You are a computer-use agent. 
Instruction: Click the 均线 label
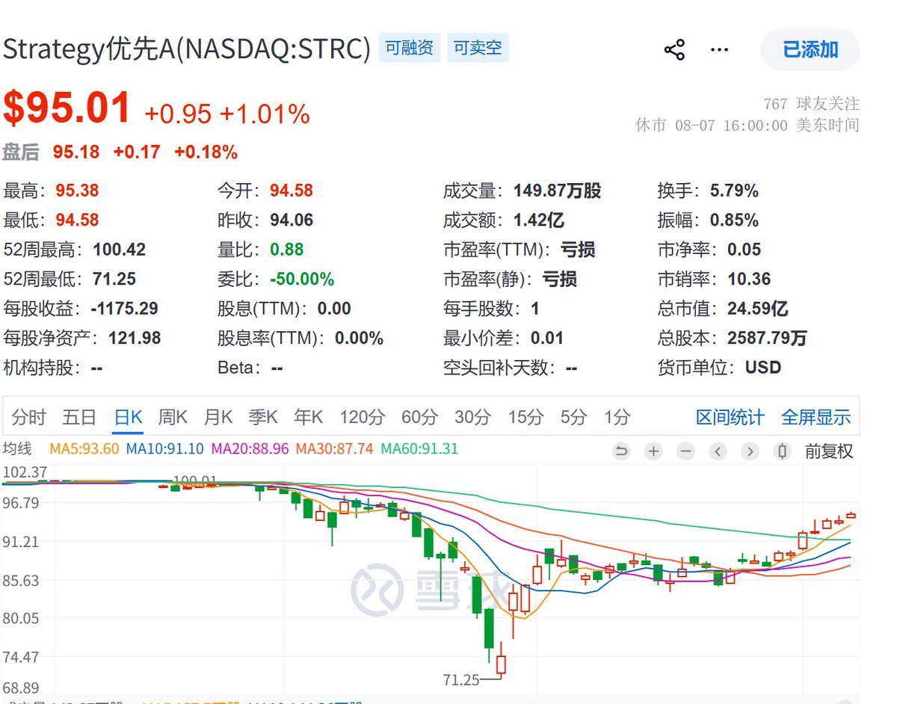click(x=17, y=449)
